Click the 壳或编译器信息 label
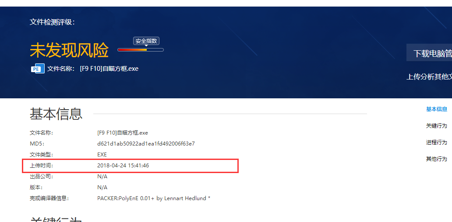 [49, 198]
